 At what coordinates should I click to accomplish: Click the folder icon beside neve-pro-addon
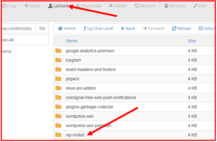tap(58, 88)
